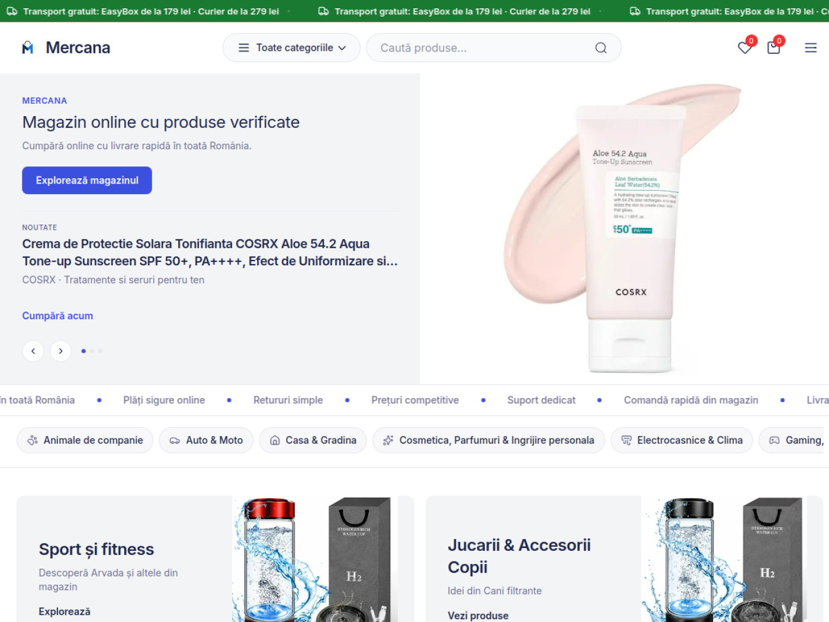The height and width of the screenshot is (622, 829).
Task: Open the Jucarii & Accesorii Copii heading
Action: 519,556
